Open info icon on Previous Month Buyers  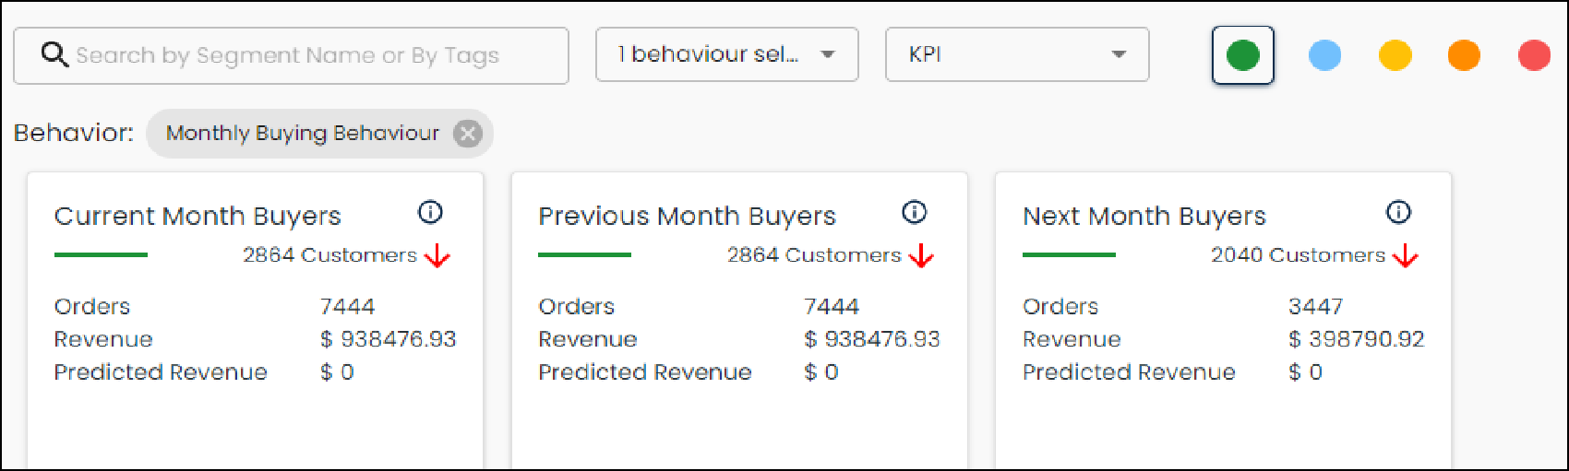click(x=915, y=213)
